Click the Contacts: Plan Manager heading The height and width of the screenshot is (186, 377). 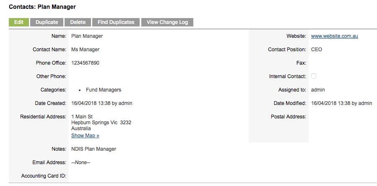42,7
